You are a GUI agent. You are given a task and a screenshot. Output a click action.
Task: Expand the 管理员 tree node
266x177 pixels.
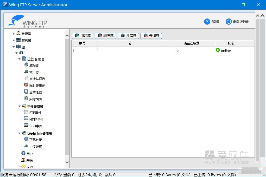[x=14, y=34]
